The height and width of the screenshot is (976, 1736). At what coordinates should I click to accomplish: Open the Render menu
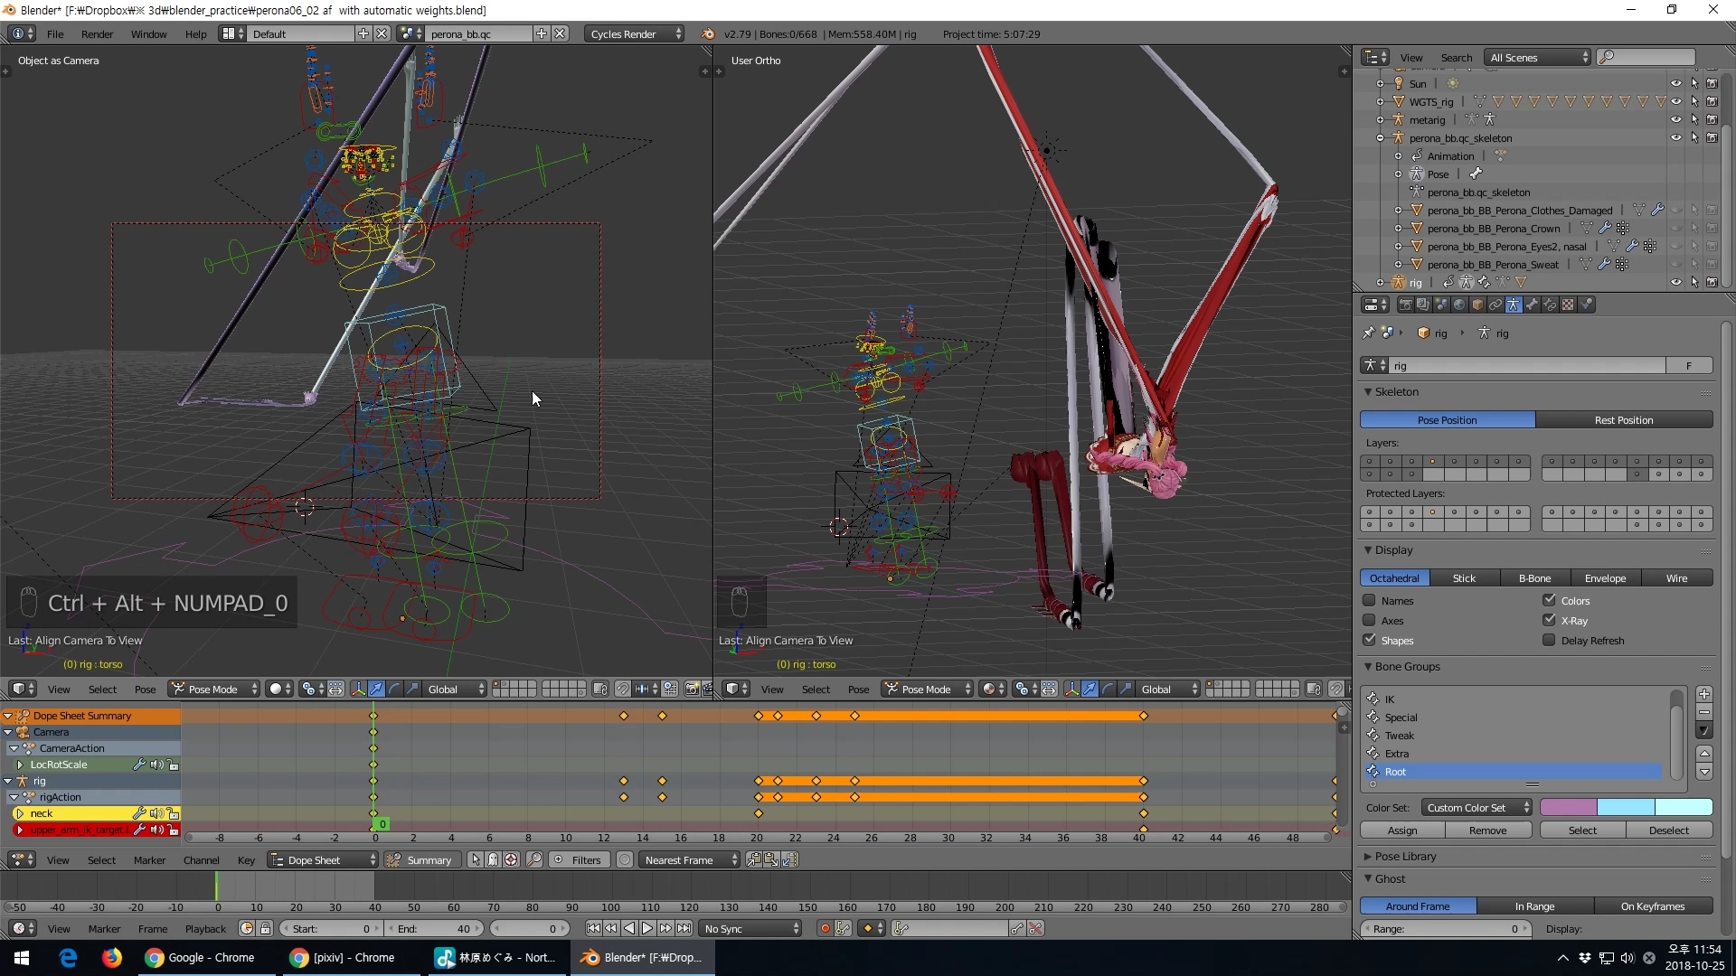coord(98,34)
